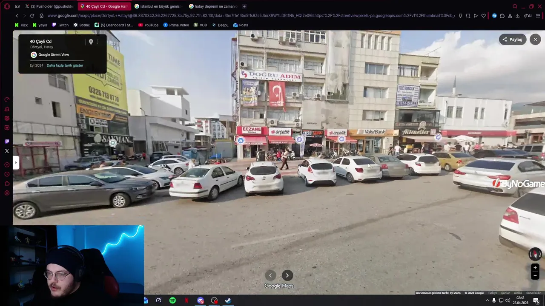Go to previous Street View image arrow

pos(270,275)
